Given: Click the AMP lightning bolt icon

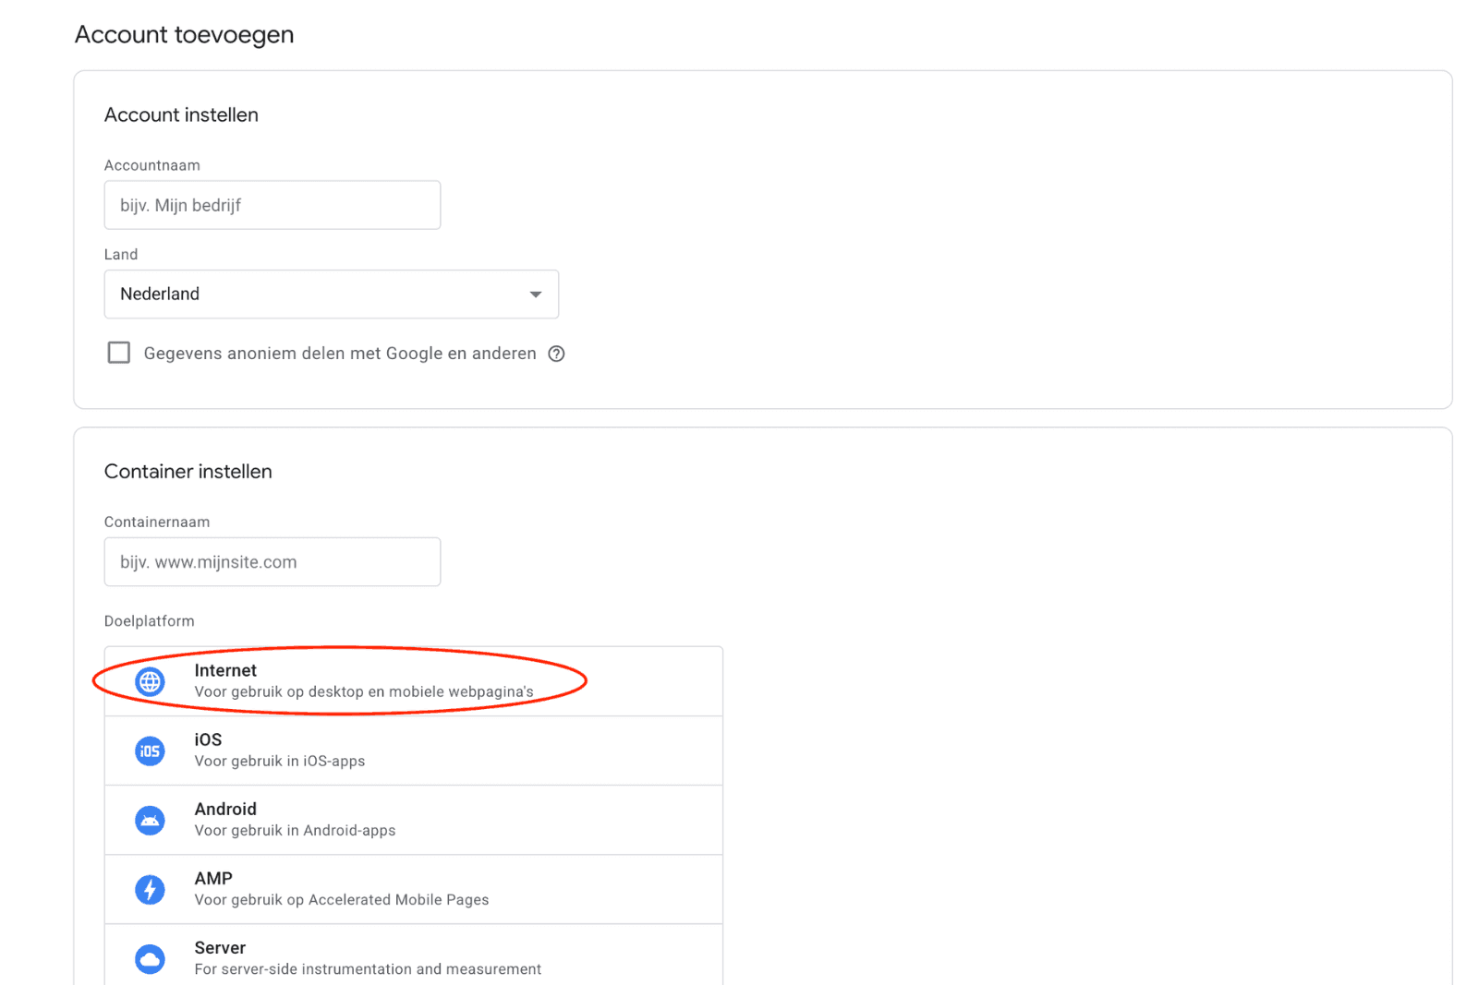Looking at the screenshot, I should coord(150,889).
